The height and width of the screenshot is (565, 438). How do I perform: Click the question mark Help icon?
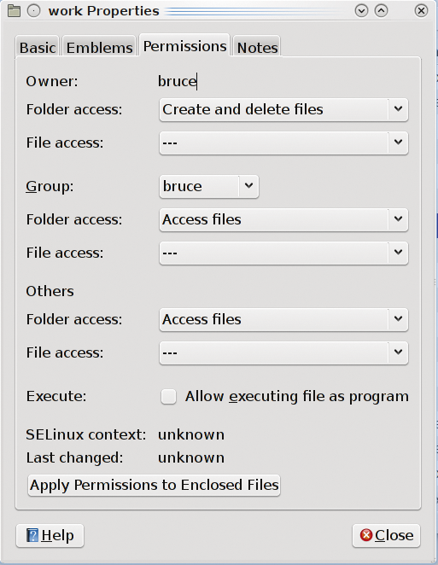32,535
